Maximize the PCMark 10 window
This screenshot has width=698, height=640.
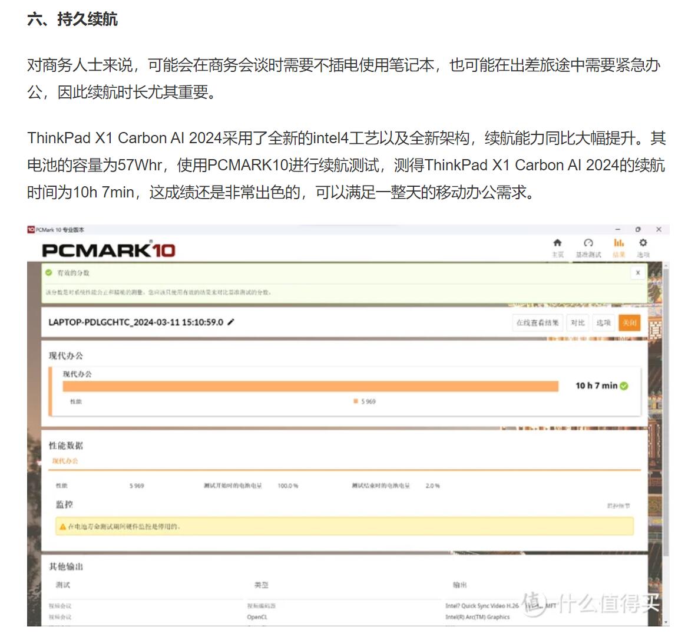638,229
